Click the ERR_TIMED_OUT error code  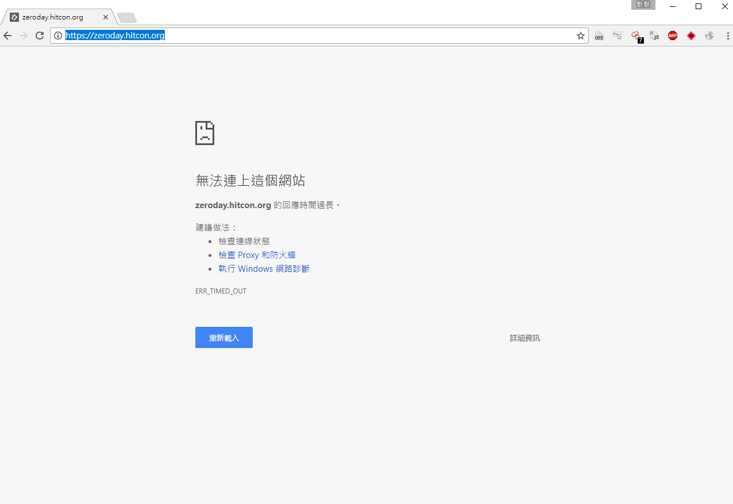221,291
